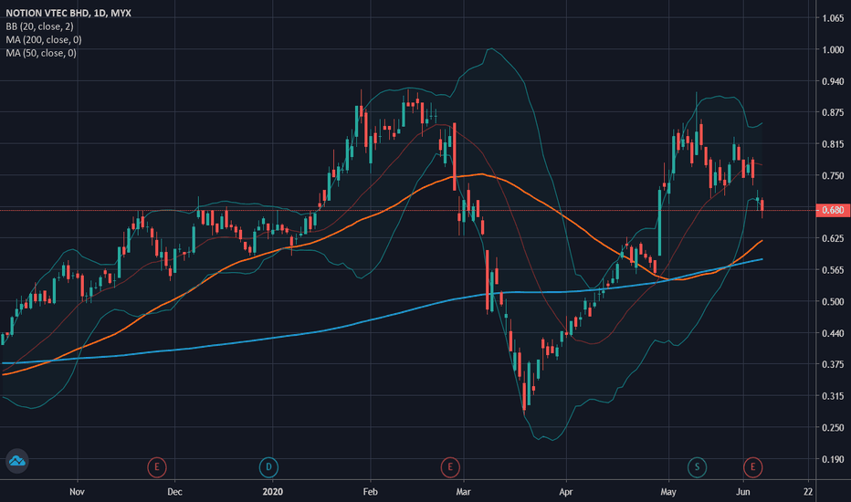Select the MA (50, close, 0) indicator label
This screenshot has width=851, height=502.
click(41, 53)
